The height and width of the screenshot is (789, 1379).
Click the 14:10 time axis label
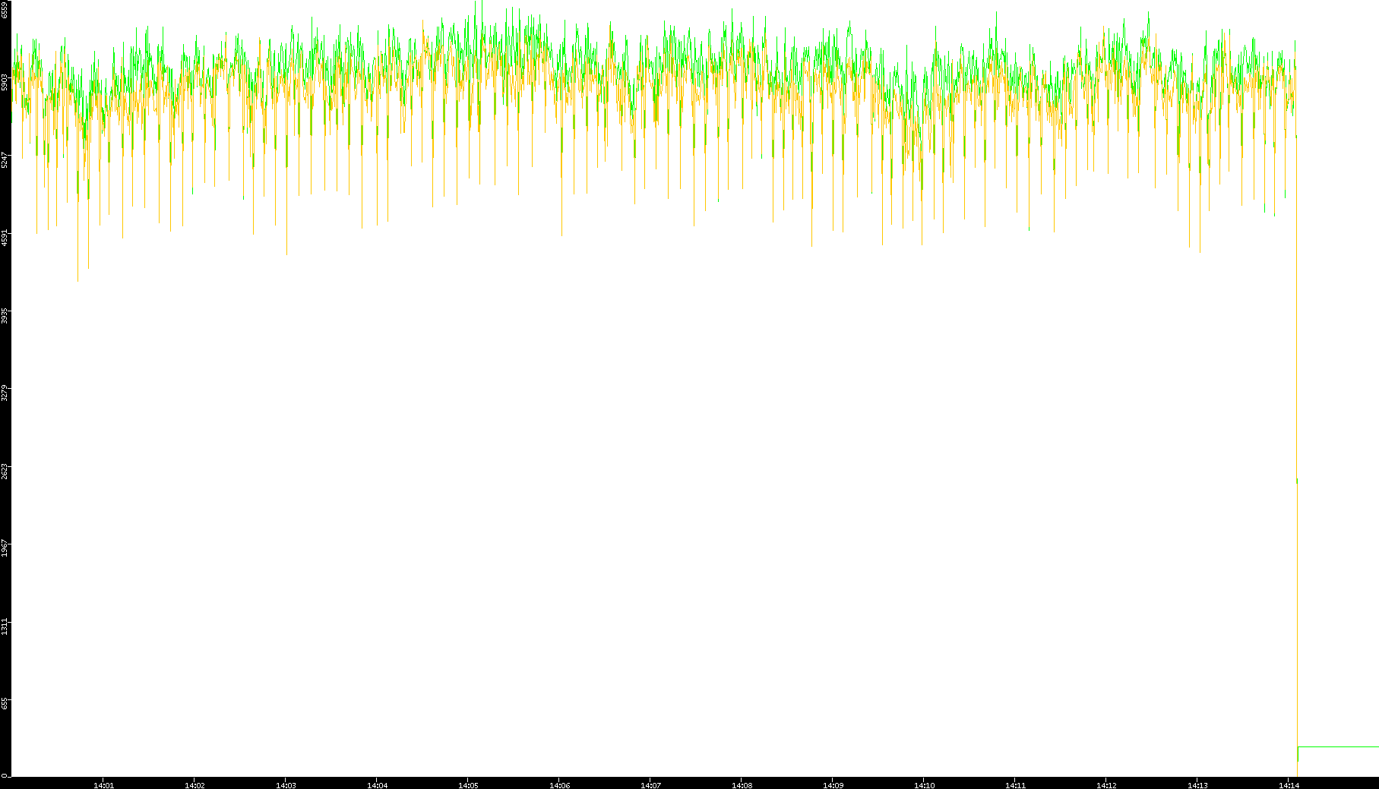pos(924,785)
